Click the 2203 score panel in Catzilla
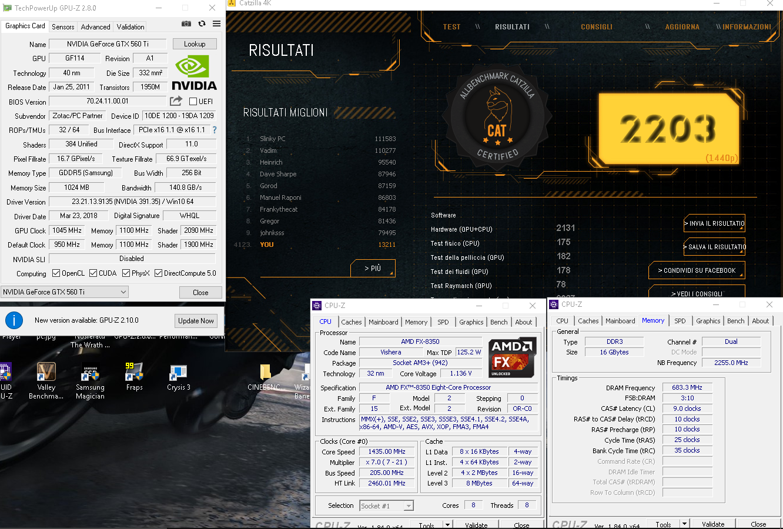 coord(668,129)
